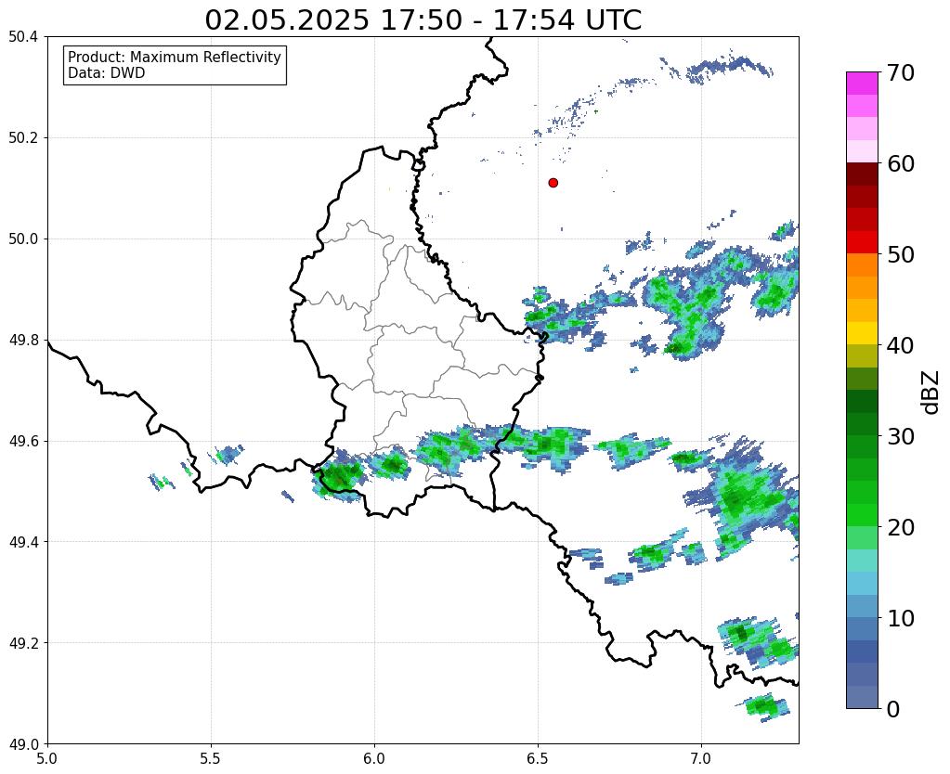Screen dimensions: 950x774
Task: Click the 50.2 latitude axis label
Action: 23,137
